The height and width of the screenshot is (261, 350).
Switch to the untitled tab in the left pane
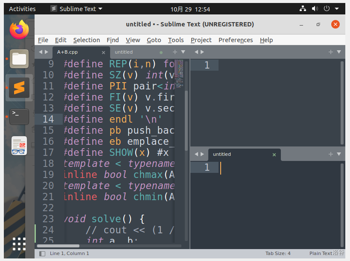[128, 52]
